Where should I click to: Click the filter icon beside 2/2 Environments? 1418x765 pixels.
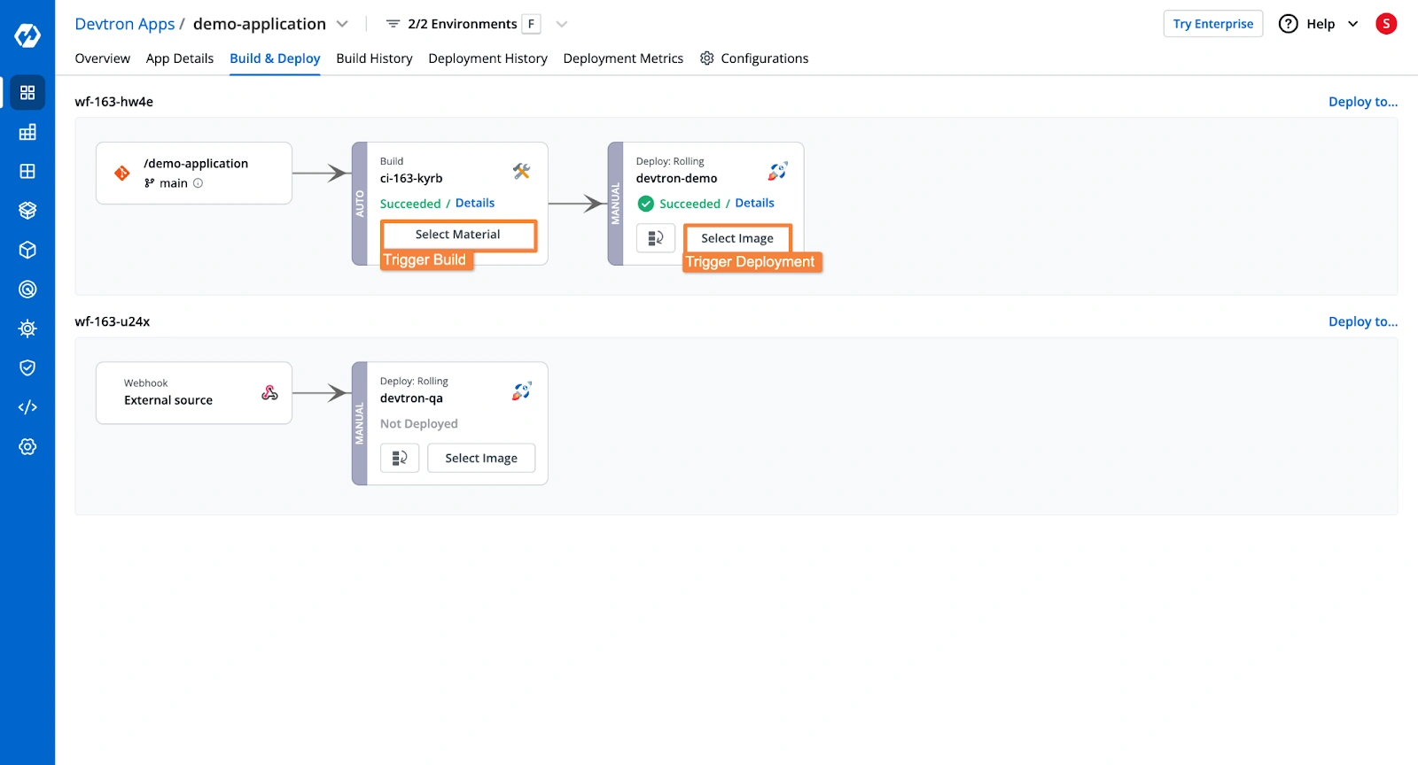(393, 24)
